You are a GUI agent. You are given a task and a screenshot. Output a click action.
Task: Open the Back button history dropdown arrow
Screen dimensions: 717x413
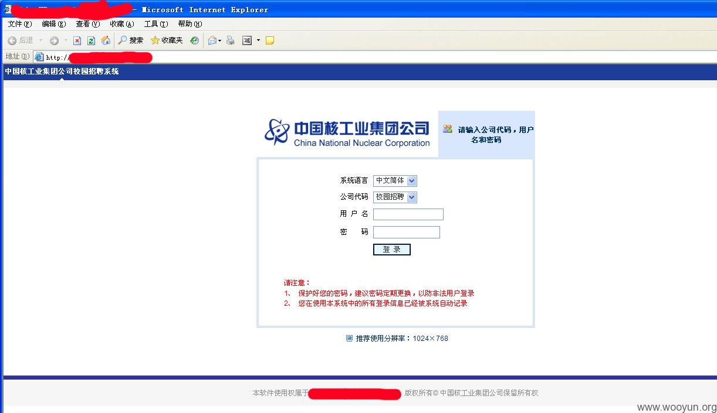point(40,40)
